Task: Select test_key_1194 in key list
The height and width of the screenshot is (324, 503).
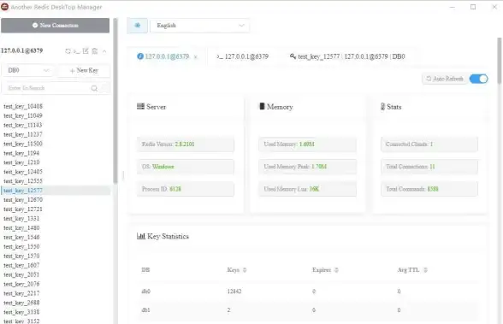Action: [21, 153]
